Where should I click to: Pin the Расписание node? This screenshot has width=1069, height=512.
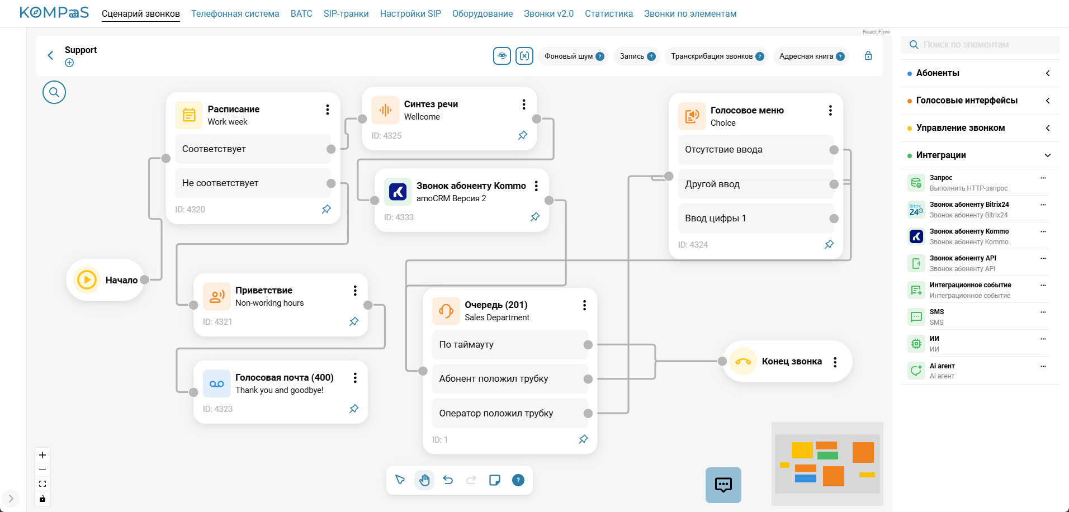click(x=327, y=209)
